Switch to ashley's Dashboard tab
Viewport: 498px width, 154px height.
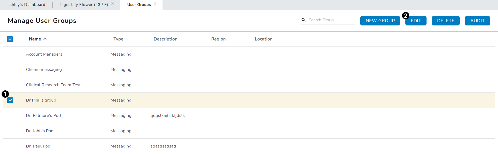pos(26,5)
